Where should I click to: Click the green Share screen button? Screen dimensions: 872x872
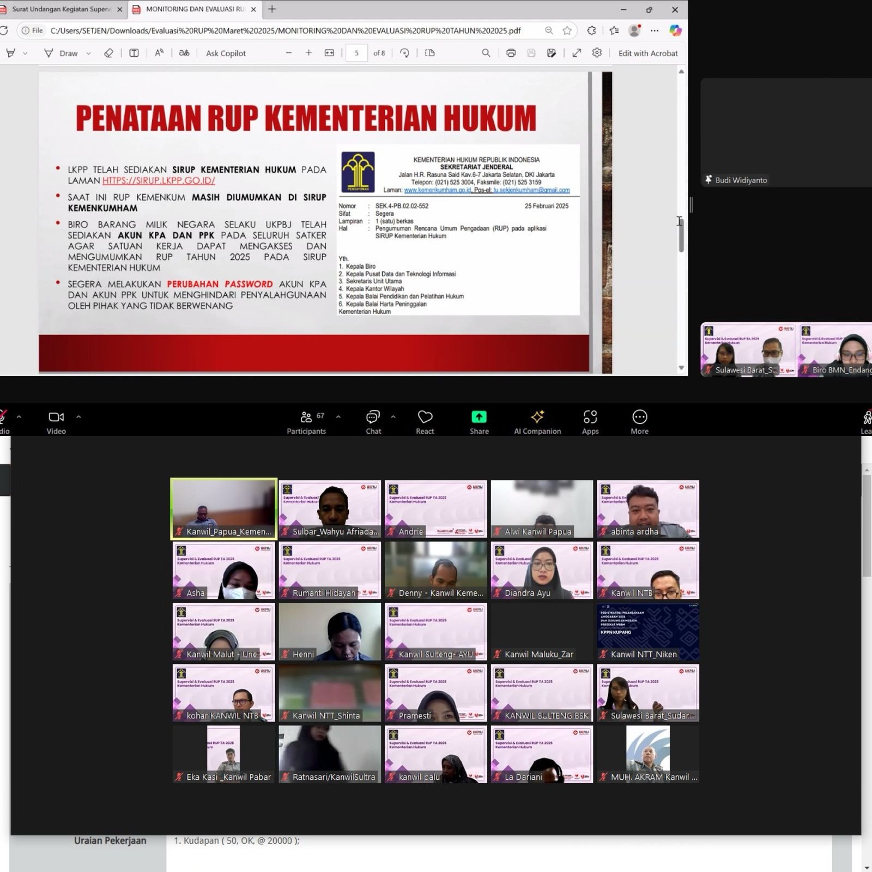[x=479, y=422]
